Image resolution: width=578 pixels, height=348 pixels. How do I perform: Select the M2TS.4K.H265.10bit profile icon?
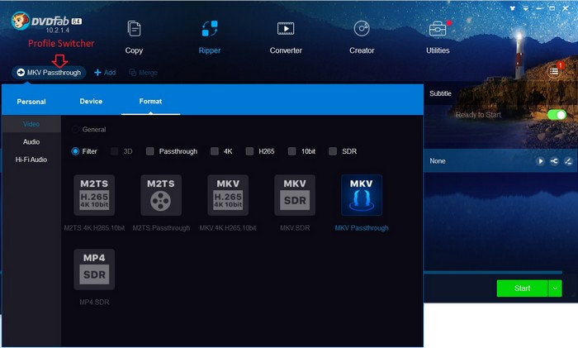(x=94, y=195)
